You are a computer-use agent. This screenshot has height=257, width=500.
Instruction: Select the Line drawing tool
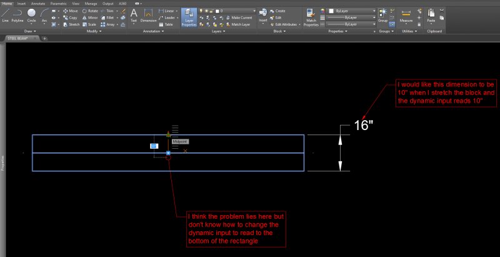point(5,16)
